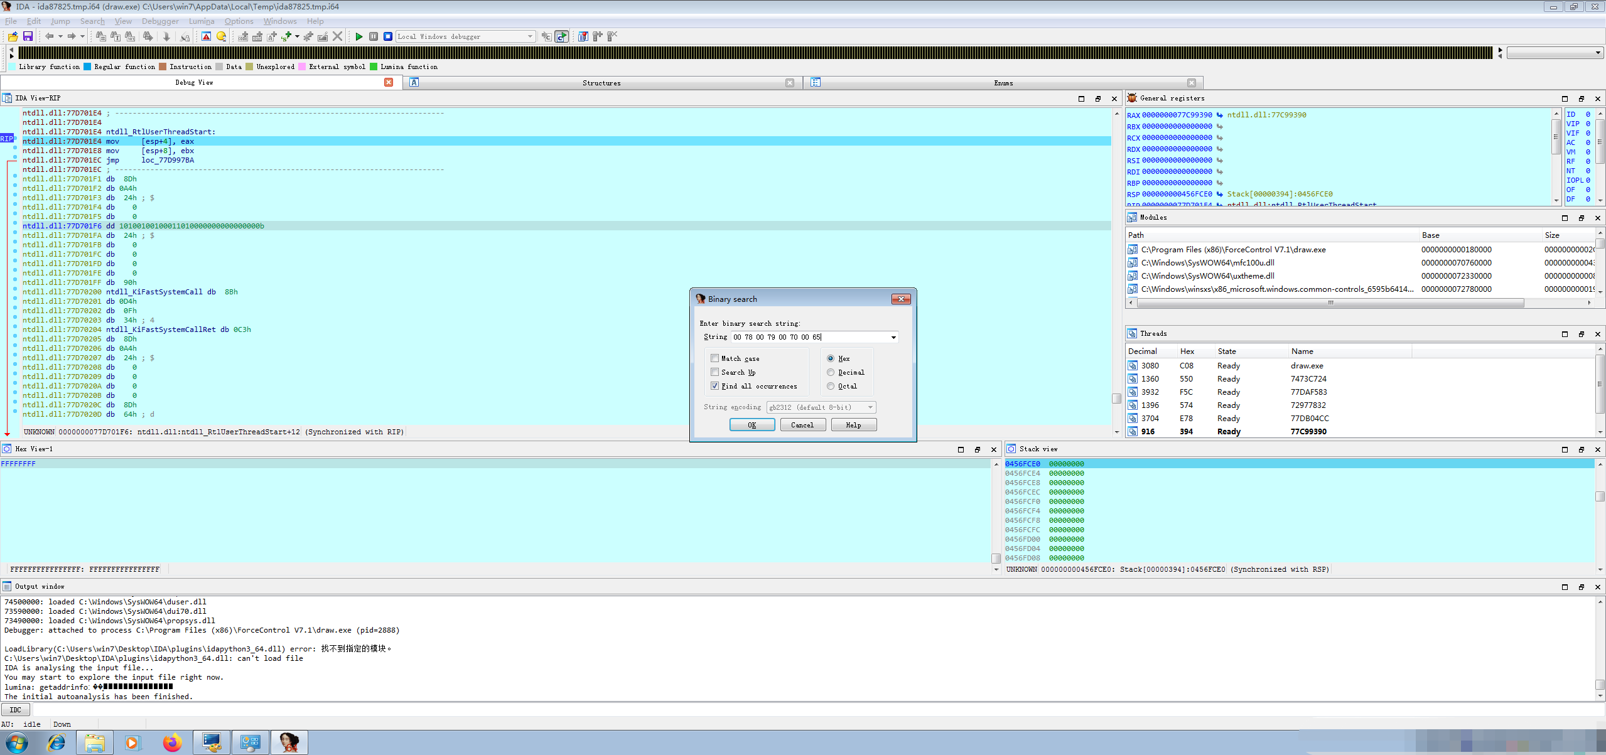Open the Lumina menu

pyautogui.click(x=202, y=21)
